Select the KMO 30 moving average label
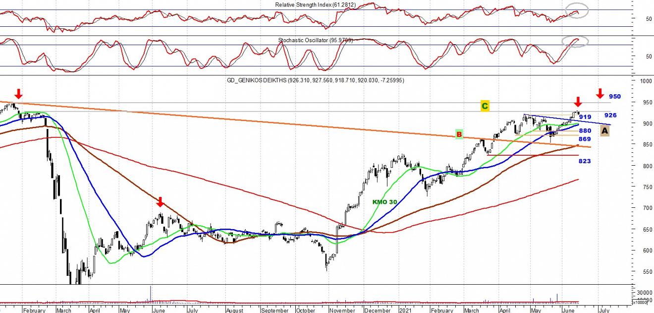Image resolution: width=654 pixels, height=313 pixels. (x=385, y=202)
